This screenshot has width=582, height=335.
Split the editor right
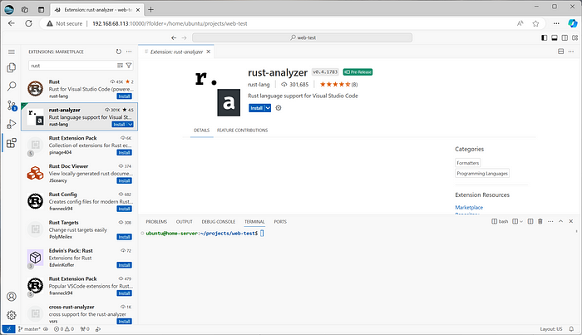[561, 52]
